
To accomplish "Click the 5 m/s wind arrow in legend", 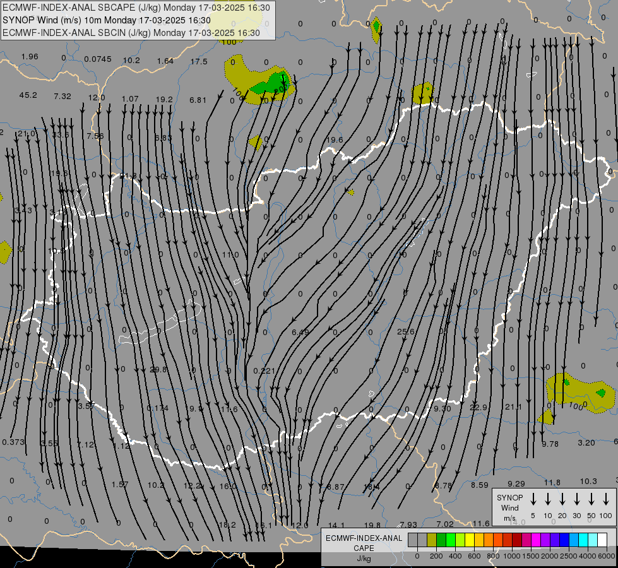I will click(533, 499).
